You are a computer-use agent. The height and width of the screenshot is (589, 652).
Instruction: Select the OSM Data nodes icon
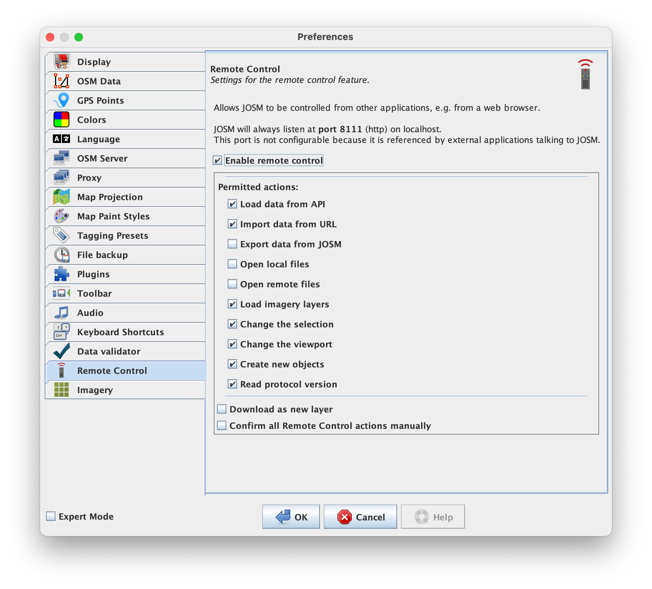coord(61,81)
